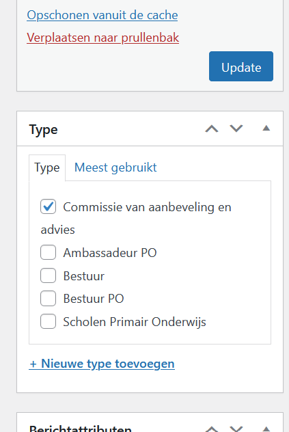Viewport: 289px width, 432px height.
Task: Click Verplaatsen naar prullenbak link
Action: point(102,38)
